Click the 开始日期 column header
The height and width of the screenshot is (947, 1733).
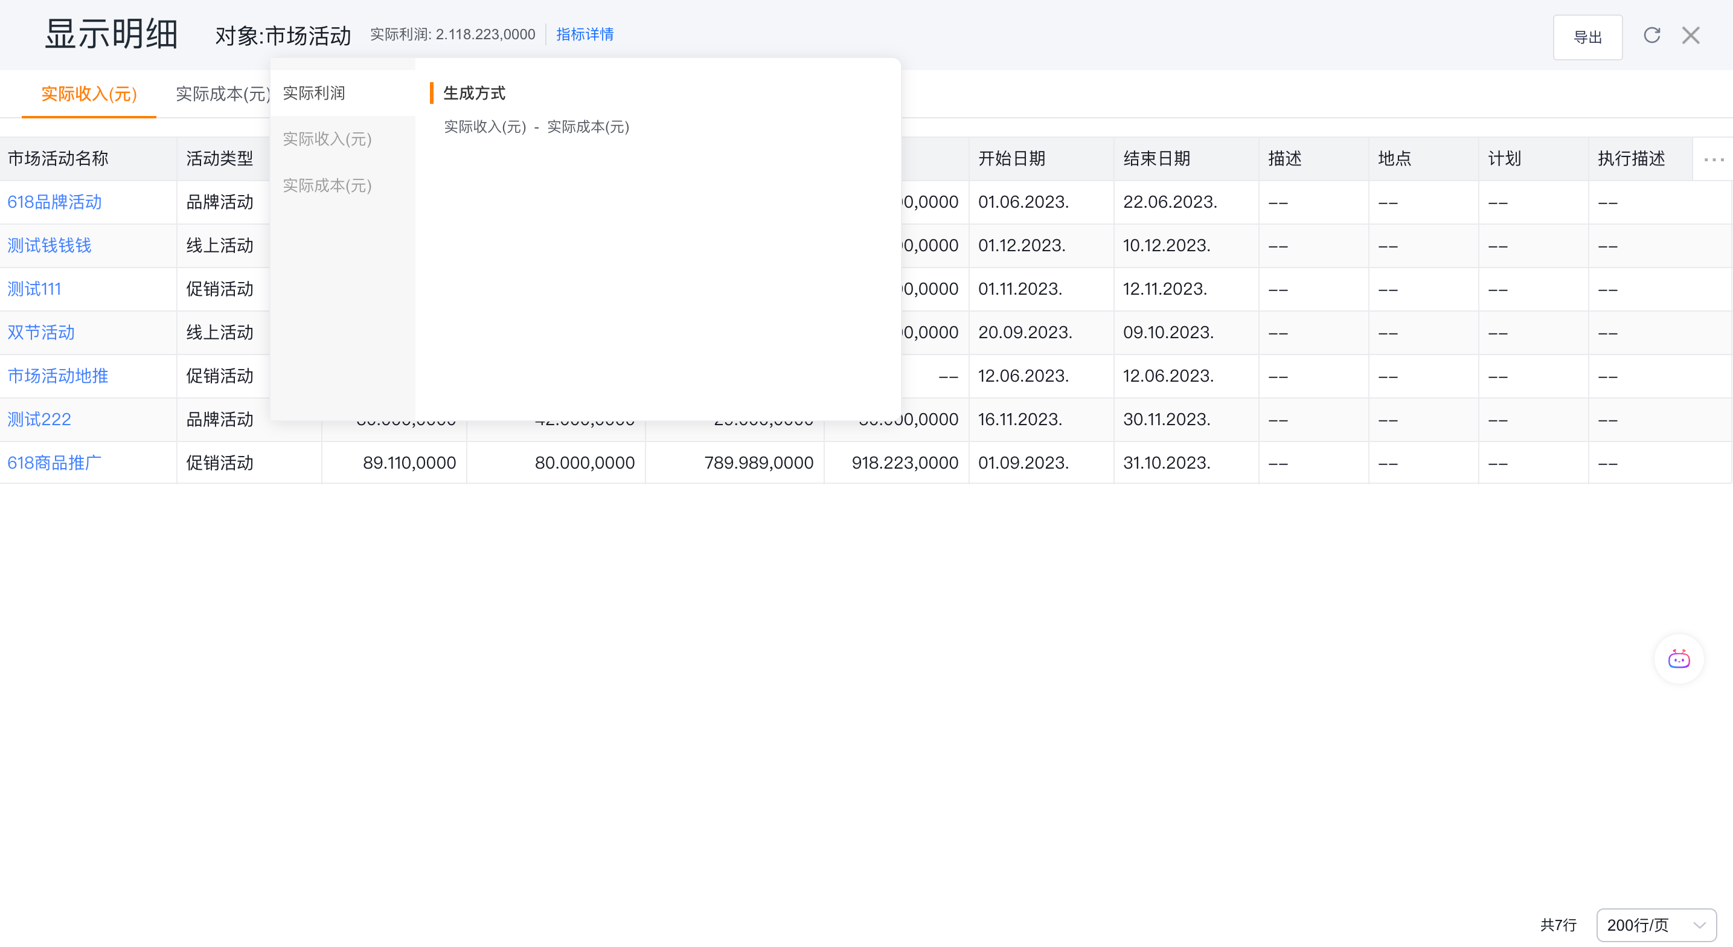[1011, 159]
